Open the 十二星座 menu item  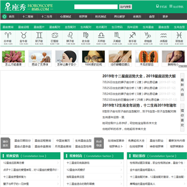[28, 17]
